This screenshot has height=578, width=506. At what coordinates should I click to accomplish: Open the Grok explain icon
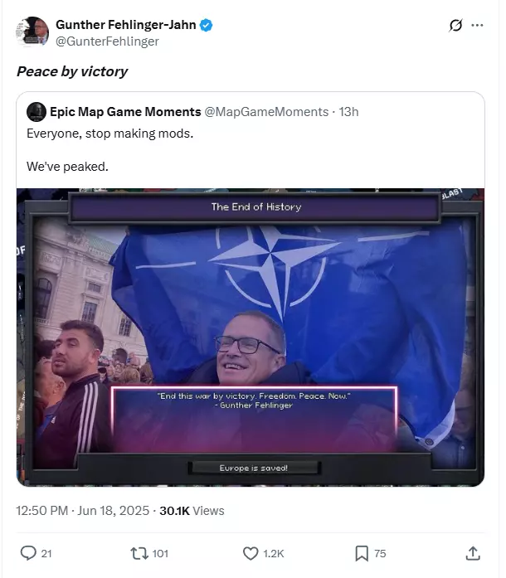(x=455, y=25)
